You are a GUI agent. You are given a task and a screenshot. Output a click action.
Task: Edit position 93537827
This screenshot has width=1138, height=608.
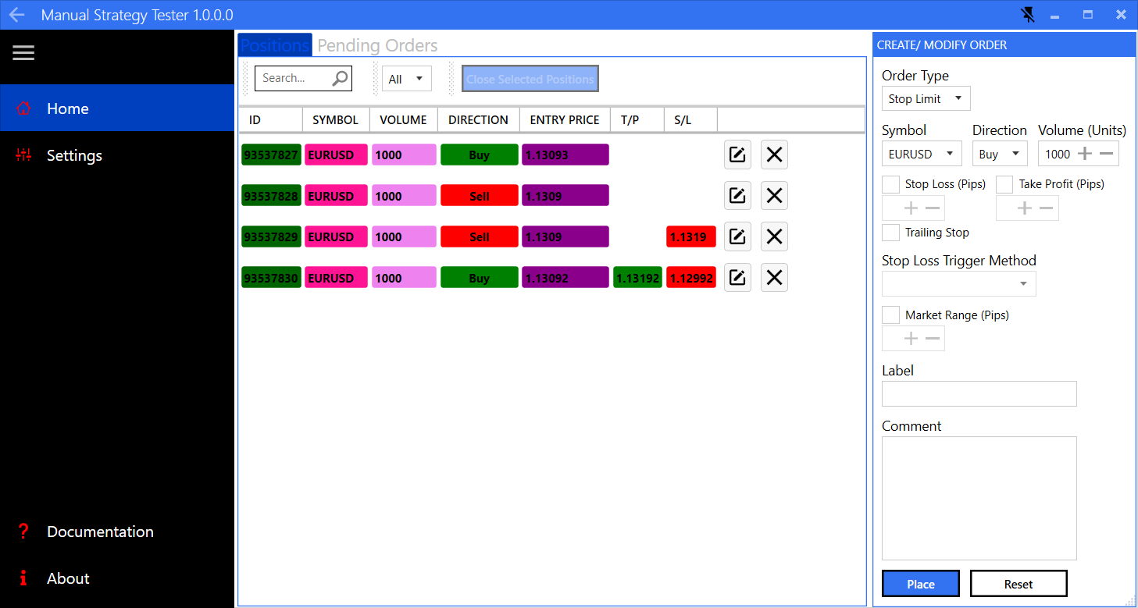tap(737, 155)
